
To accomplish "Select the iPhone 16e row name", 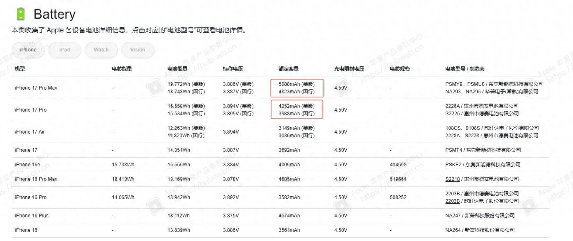I will 27,165.
